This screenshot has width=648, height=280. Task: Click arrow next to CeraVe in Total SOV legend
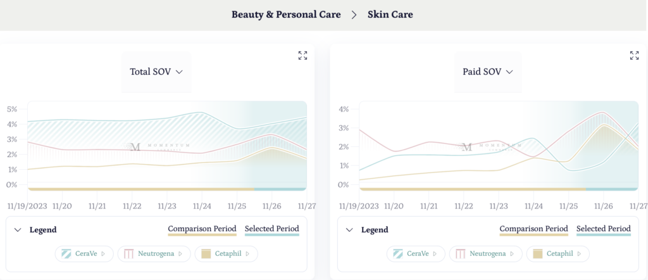click(x=103, y=254)
